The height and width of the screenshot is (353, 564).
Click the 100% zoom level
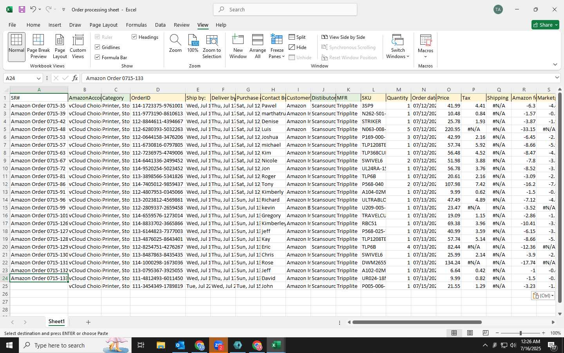tap(555, 333)
